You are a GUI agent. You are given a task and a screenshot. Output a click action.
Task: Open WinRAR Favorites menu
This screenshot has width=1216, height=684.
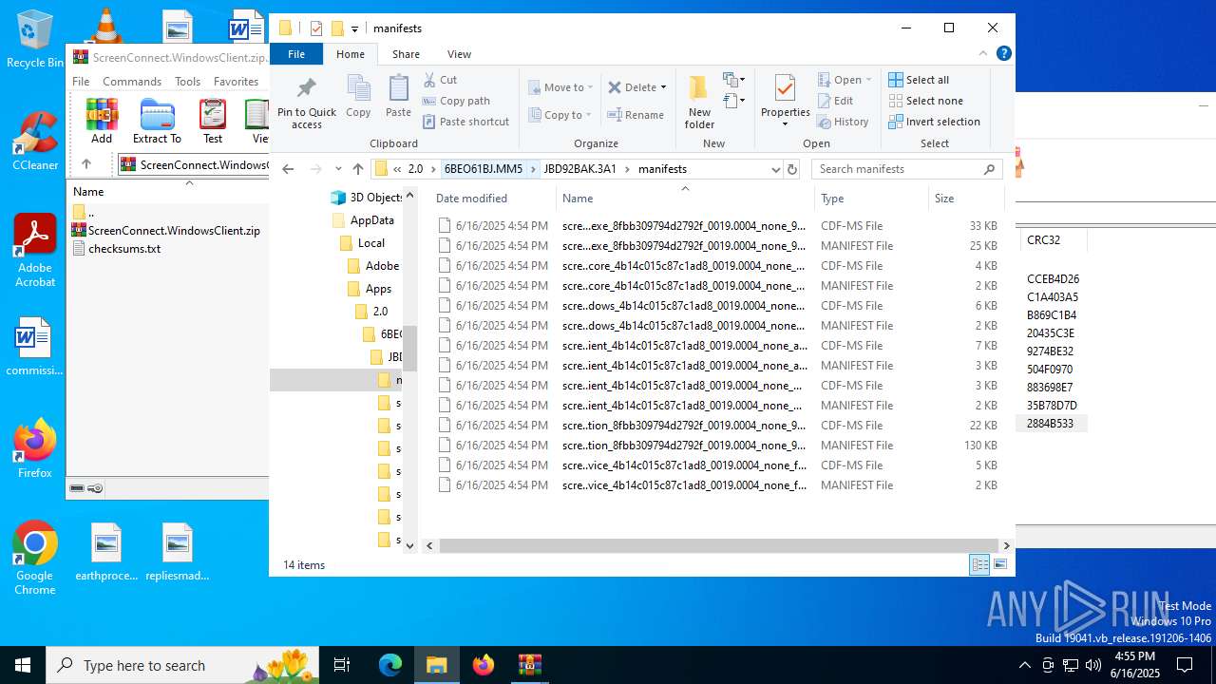pos(236,82)
